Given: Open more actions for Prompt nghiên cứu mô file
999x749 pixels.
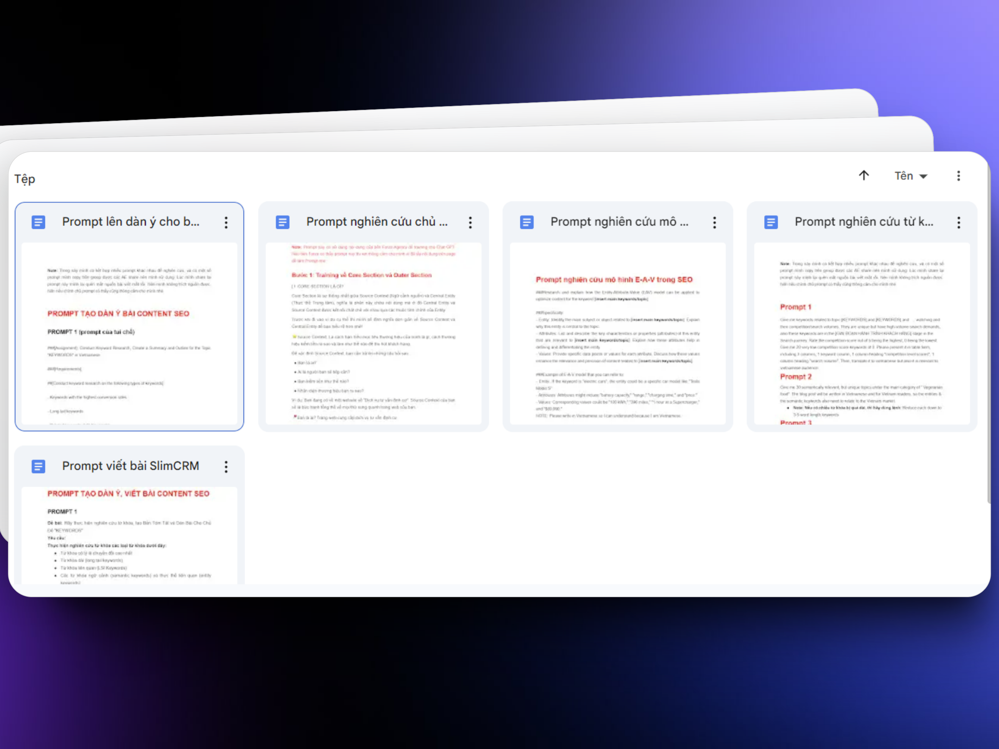Looking at the screenshot, I should tap(714, 222).
